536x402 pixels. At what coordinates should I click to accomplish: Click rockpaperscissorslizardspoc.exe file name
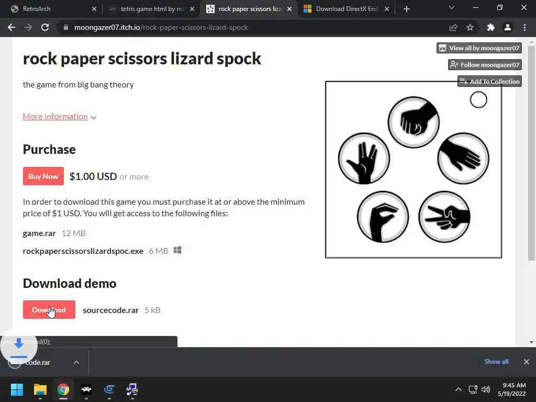pyautogui.click(x=83, y=251)
